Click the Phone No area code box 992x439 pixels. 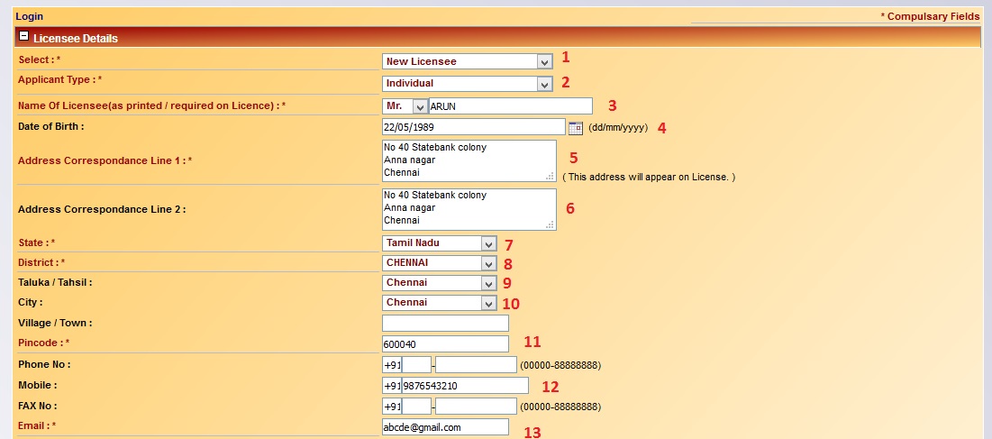(x=416, y=365)
